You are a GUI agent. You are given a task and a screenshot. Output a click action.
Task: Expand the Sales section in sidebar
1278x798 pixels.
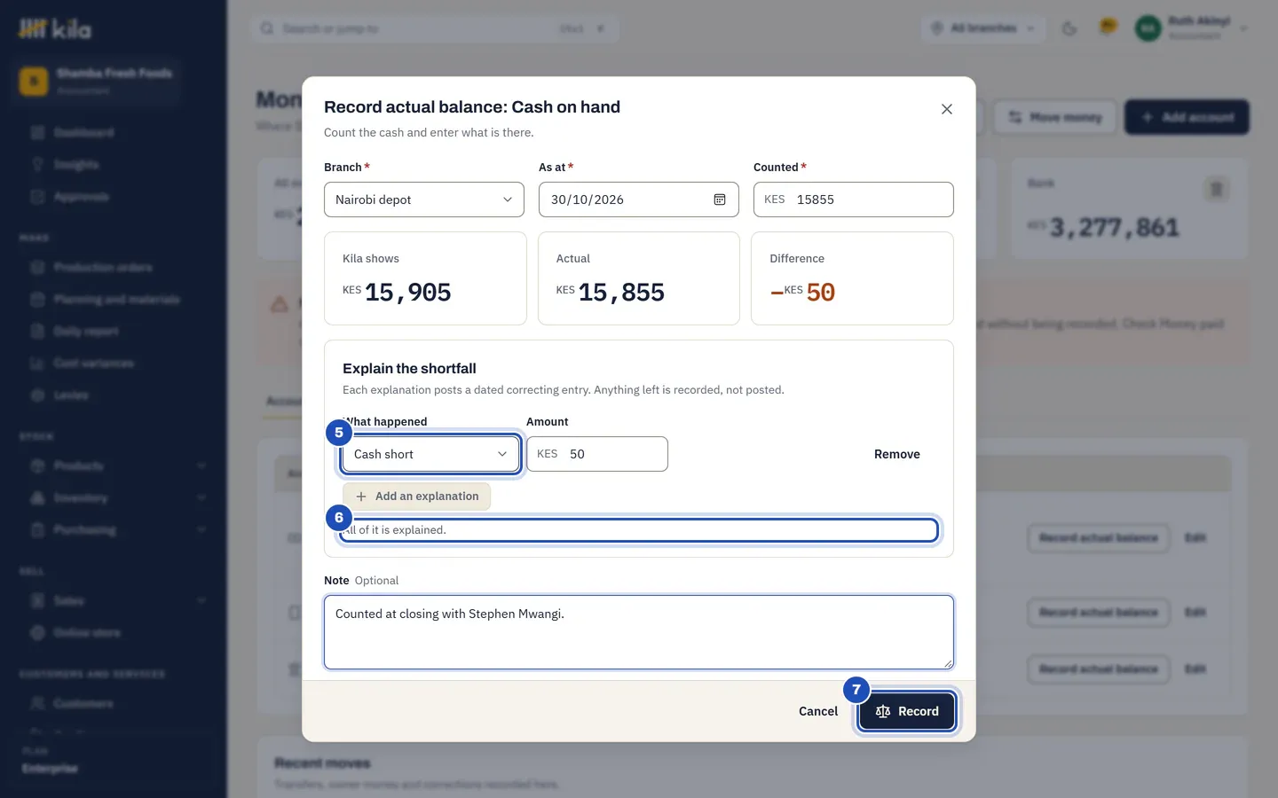click(x=201, y=600)
